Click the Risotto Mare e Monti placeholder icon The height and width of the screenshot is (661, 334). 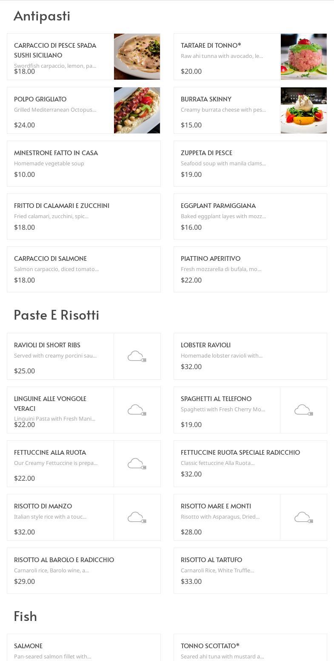304,517
